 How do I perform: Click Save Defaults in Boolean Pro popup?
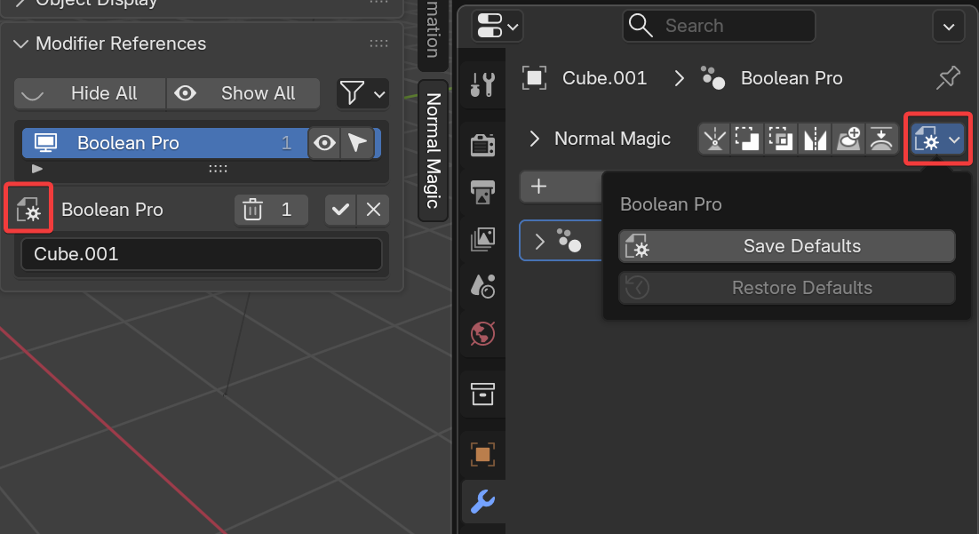(x=787, y=246)
